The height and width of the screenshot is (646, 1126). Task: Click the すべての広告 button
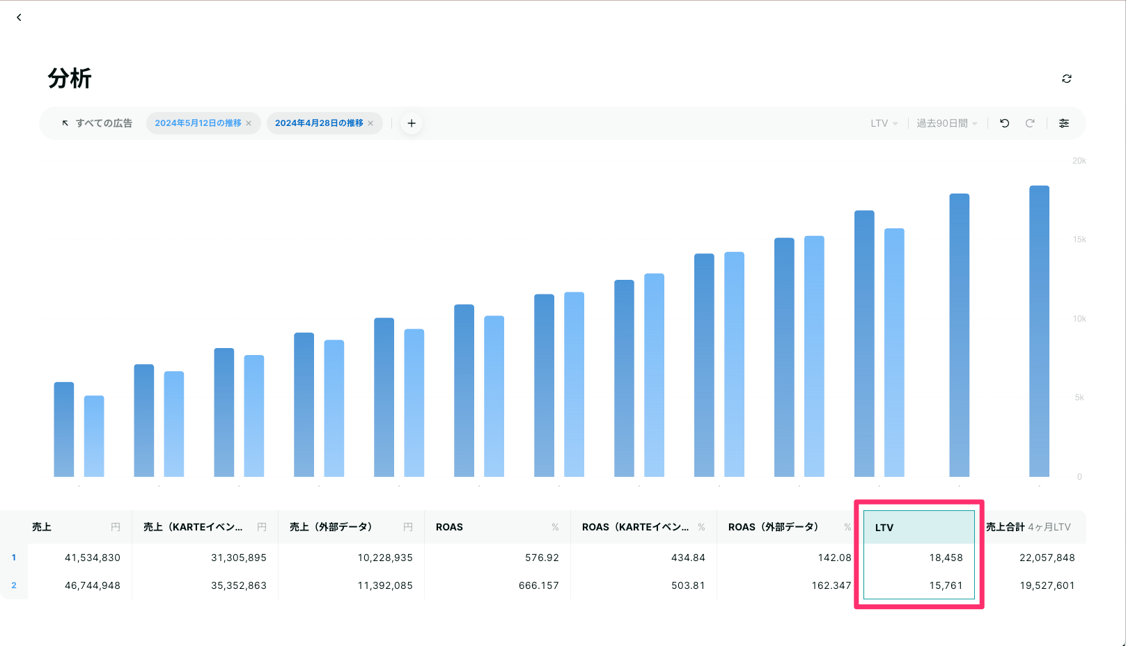coord(97,123)
